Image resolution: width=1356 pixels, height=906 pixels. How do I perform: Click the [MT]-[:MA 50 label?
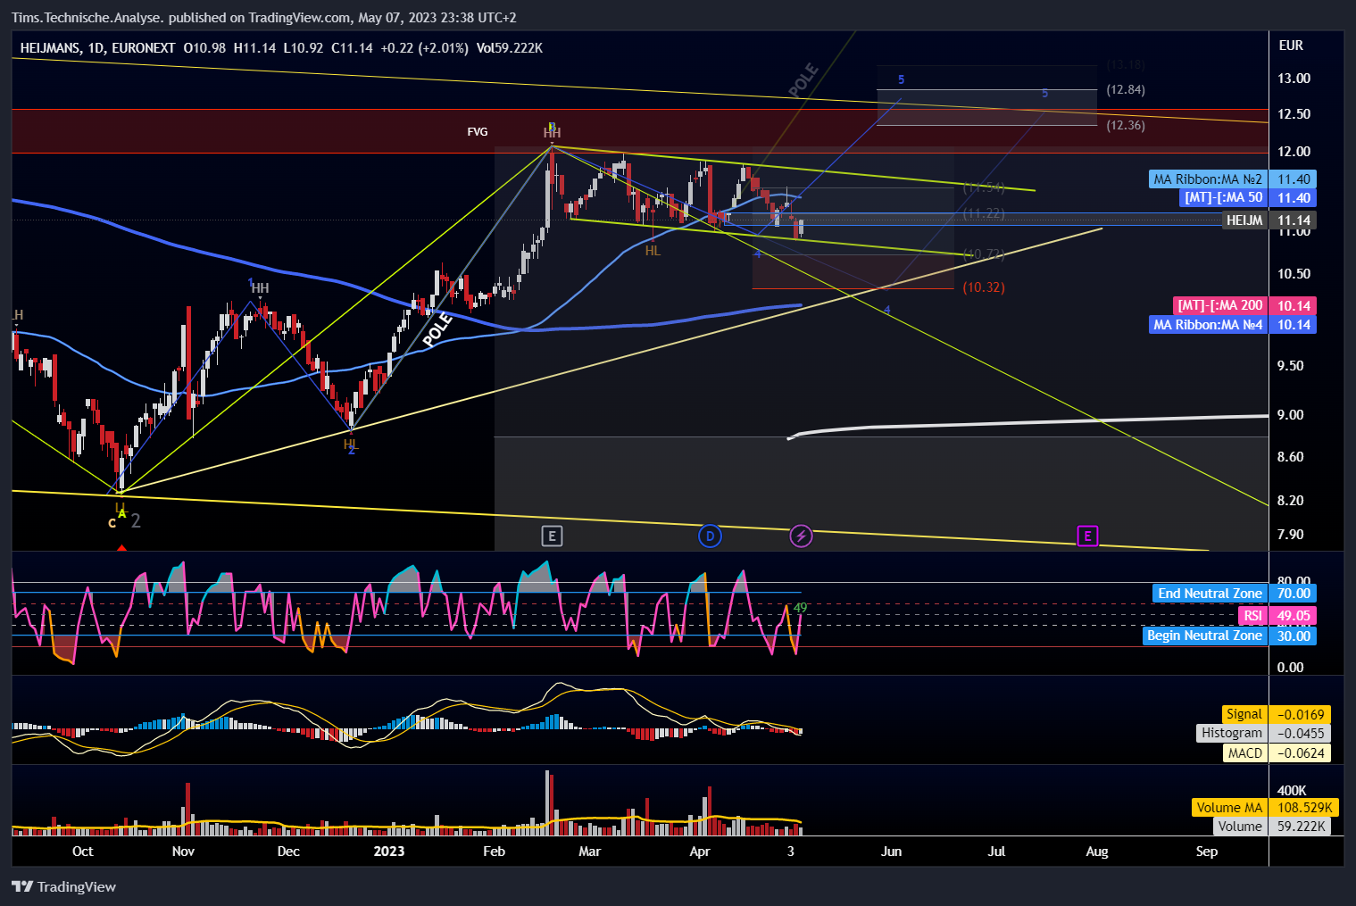1248,197
